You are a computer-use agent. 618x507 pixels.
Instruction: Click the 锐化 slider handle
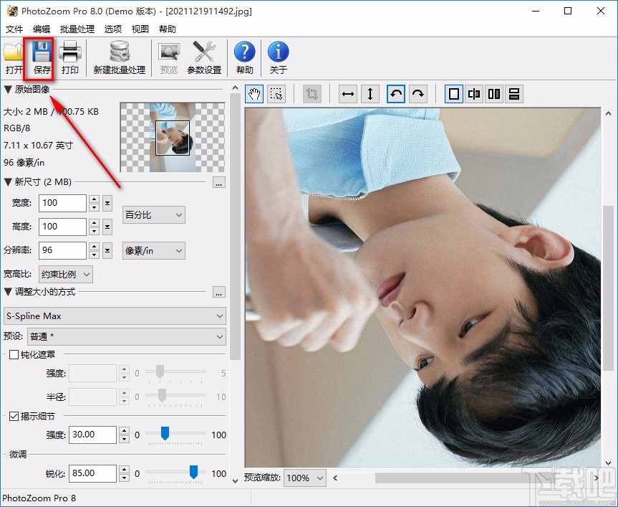(193, 471)
